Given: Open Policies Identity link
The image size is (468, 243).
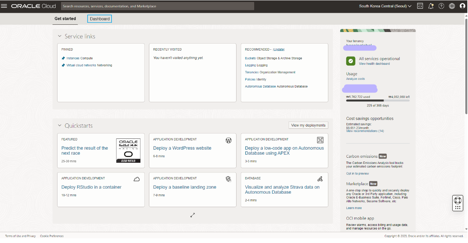Looking at the screenshot, I should (x=255, y=79).
